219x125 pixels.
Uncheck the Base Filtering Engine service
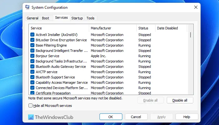tap(32, 45)
